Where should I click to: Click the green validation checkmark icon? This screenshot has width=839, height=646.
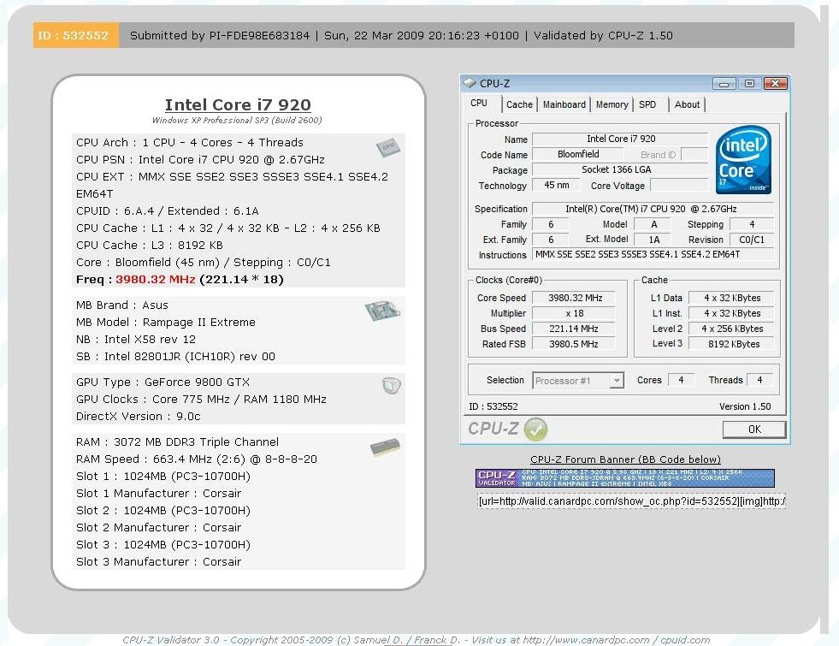click(535, 430)
